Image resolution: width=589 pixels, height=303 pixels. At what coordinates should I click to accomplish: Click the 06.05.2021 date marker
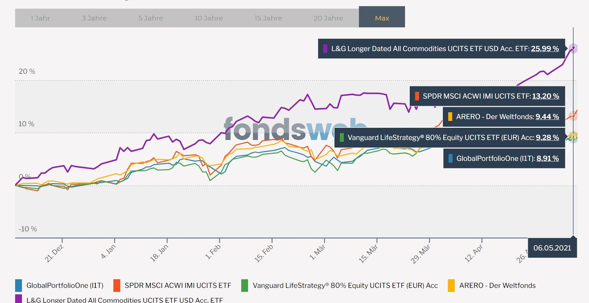[x=552, y=248]
